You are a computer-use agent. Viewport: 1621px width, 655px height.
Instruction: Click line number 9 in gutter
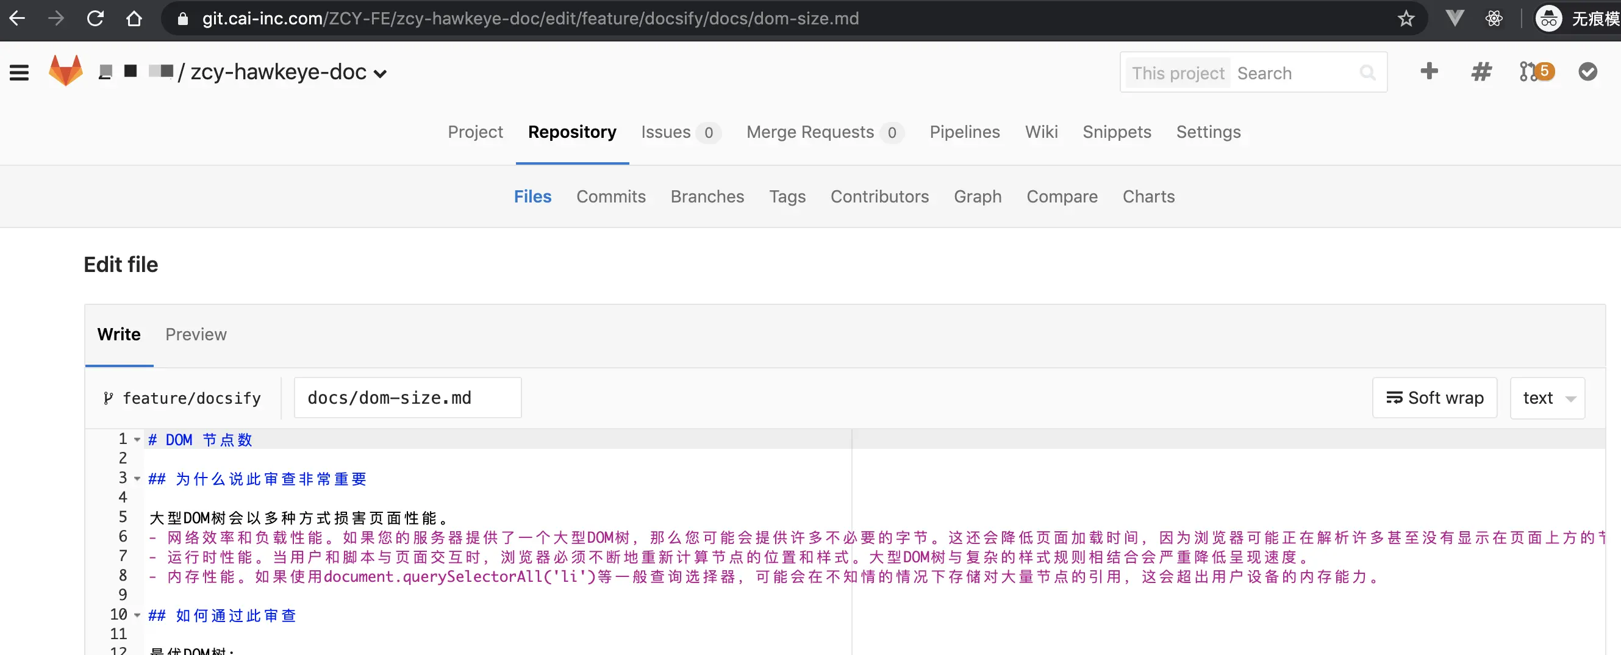click(123, 595)
